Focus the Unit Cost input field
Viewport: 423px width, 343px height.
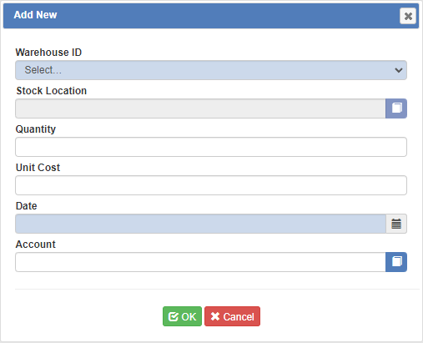click(x=211, y=185)
